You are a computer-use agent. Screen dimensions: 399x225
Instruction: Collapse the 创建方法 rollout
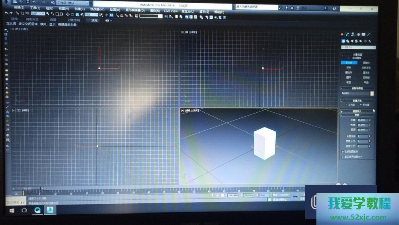(358, 101)
